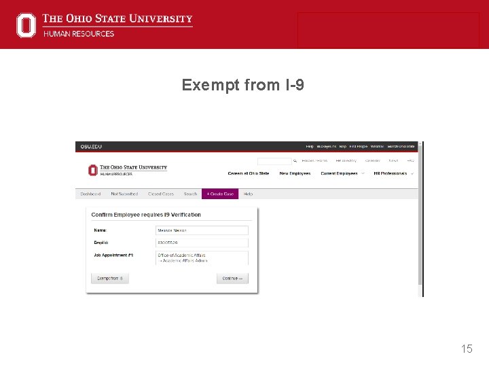Click the OSU.EDU link in the dark bar
The image size is (489, 367).
[x=91, y=147]
